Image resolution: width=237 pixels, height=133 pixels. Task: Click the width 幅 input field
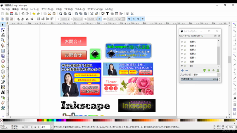tap(91, 19)
